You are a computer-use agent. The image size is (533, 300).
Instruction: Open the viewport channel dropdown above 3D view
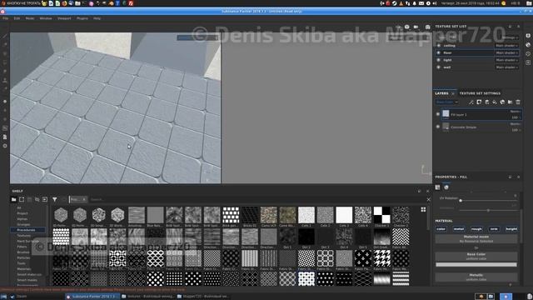tap(197, 37)
